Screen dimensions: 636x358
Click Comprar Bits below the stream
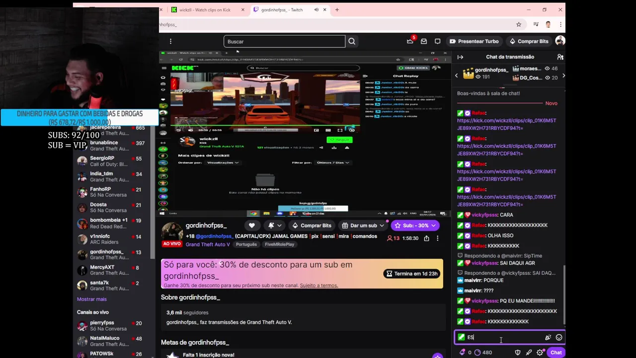(x=313, y=225)
